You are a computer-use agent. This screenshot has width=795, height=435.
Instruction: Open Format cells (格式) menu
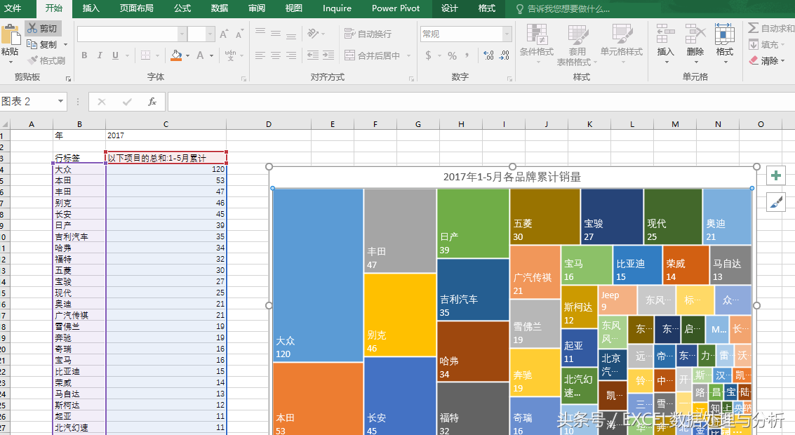click(725, 43)
